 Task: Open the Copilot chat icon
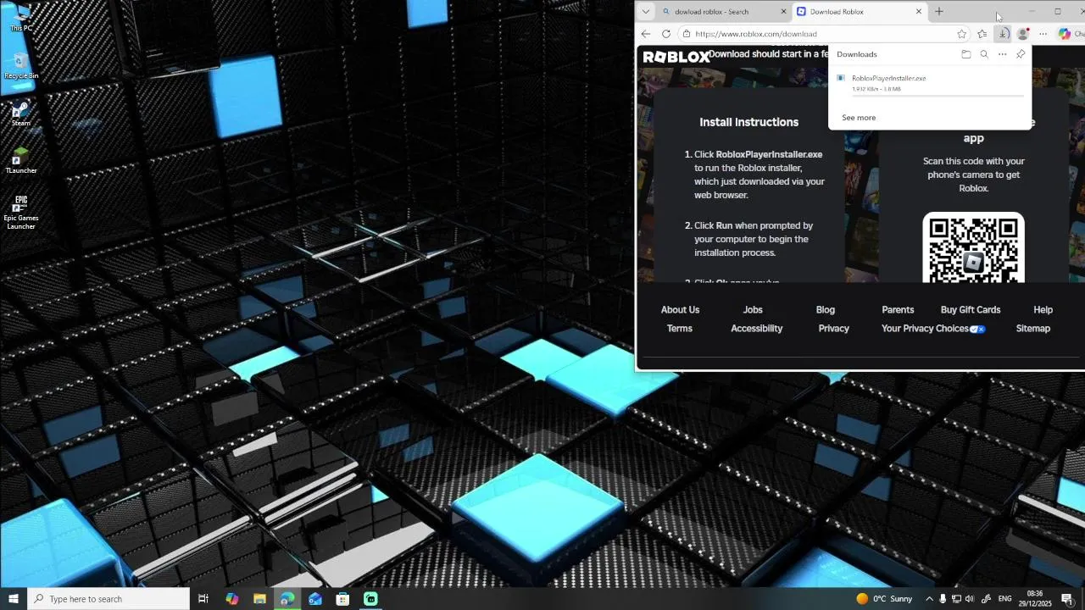1065,34
